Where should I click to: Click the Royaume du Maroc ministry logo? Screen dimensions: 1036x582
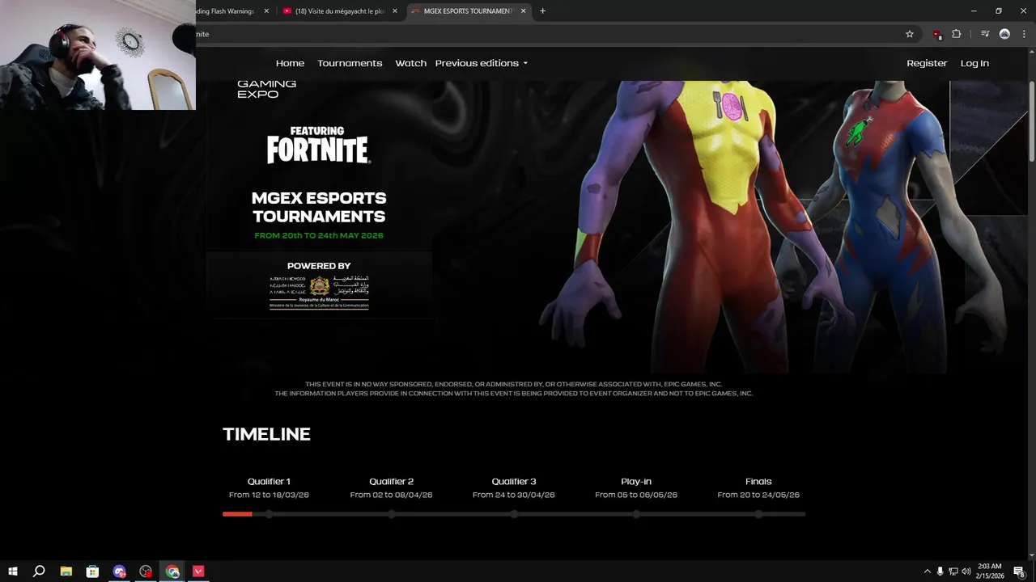point(319,292)
